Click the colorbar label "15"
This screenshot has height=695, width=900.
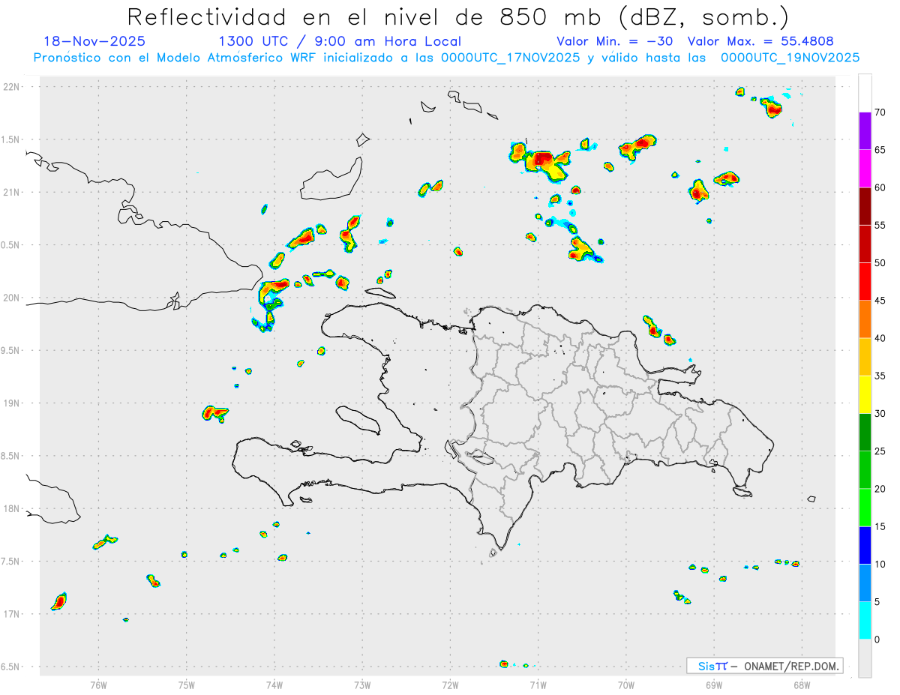[880, 527]
